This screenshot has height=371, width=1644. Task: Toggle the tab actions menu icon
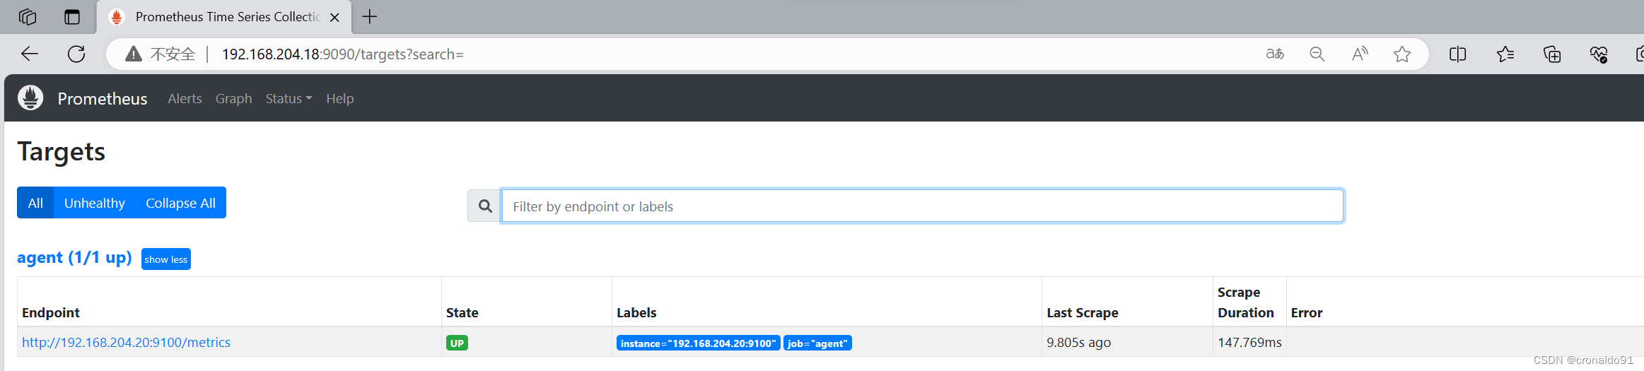pos(72,16)
